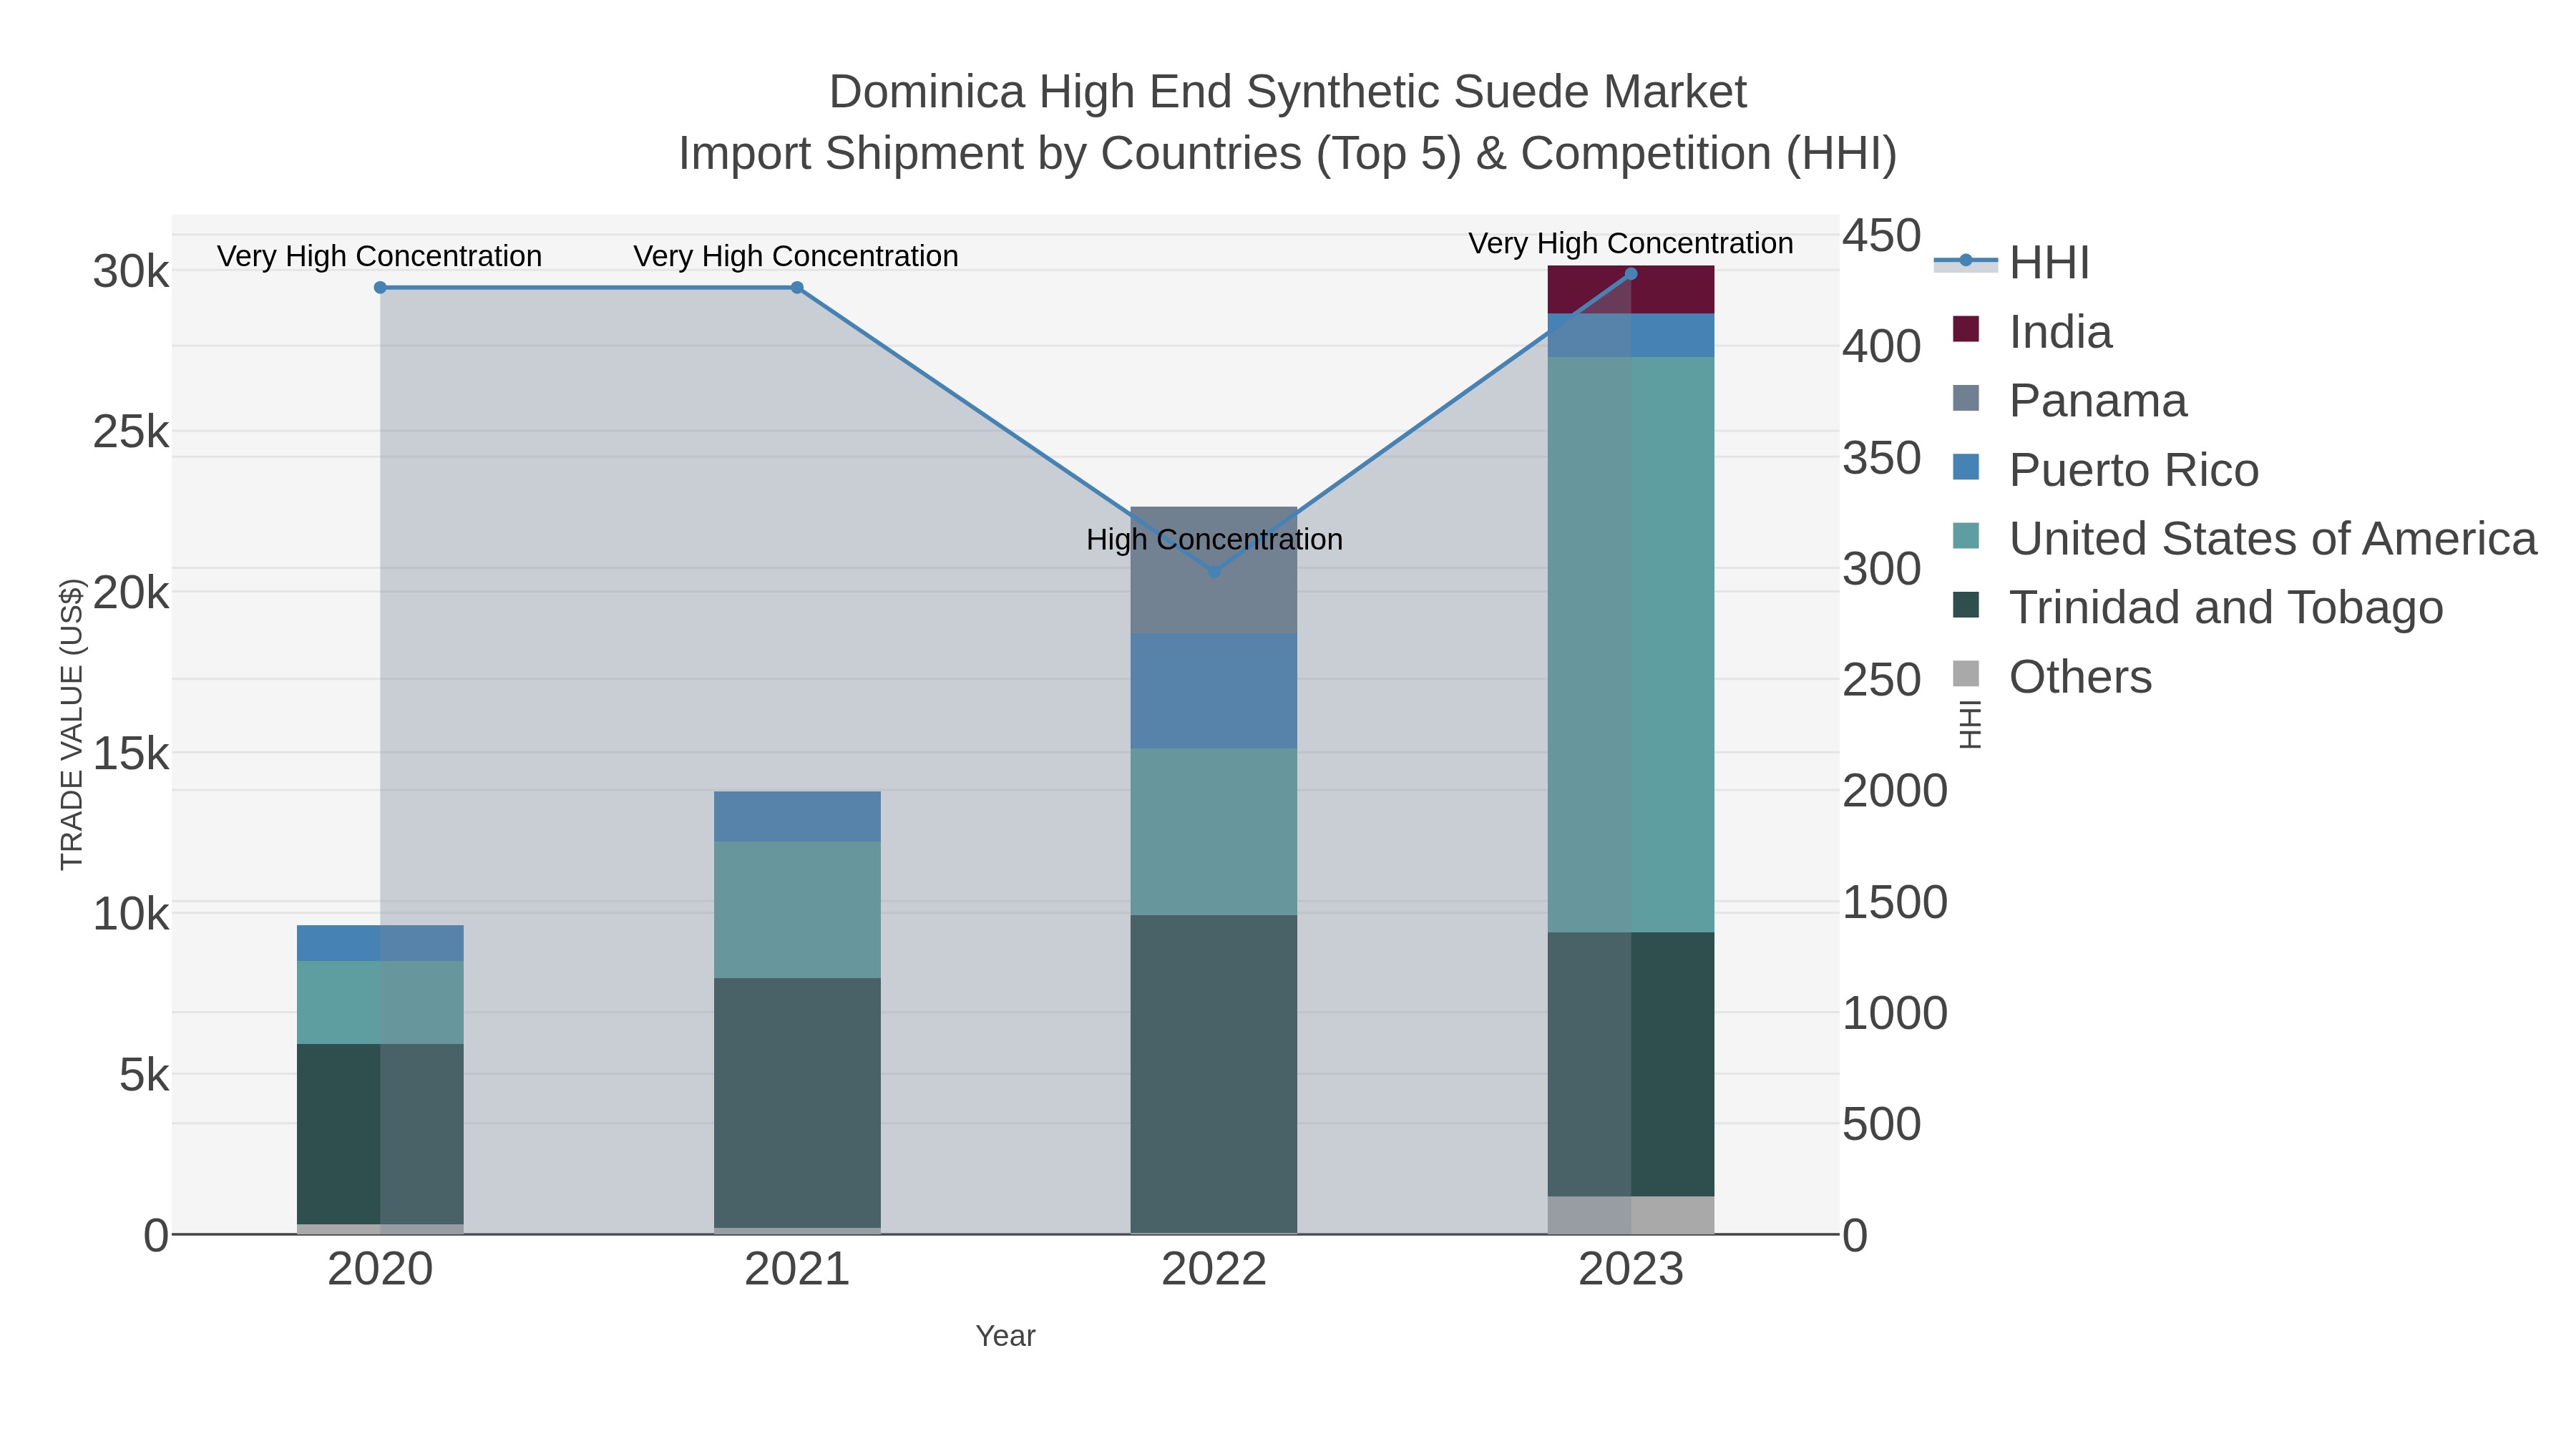Toggle the Others legend entry
Image resolution: width=2576 pixels, height=1449 pixels.
(x=2052, y=677)
